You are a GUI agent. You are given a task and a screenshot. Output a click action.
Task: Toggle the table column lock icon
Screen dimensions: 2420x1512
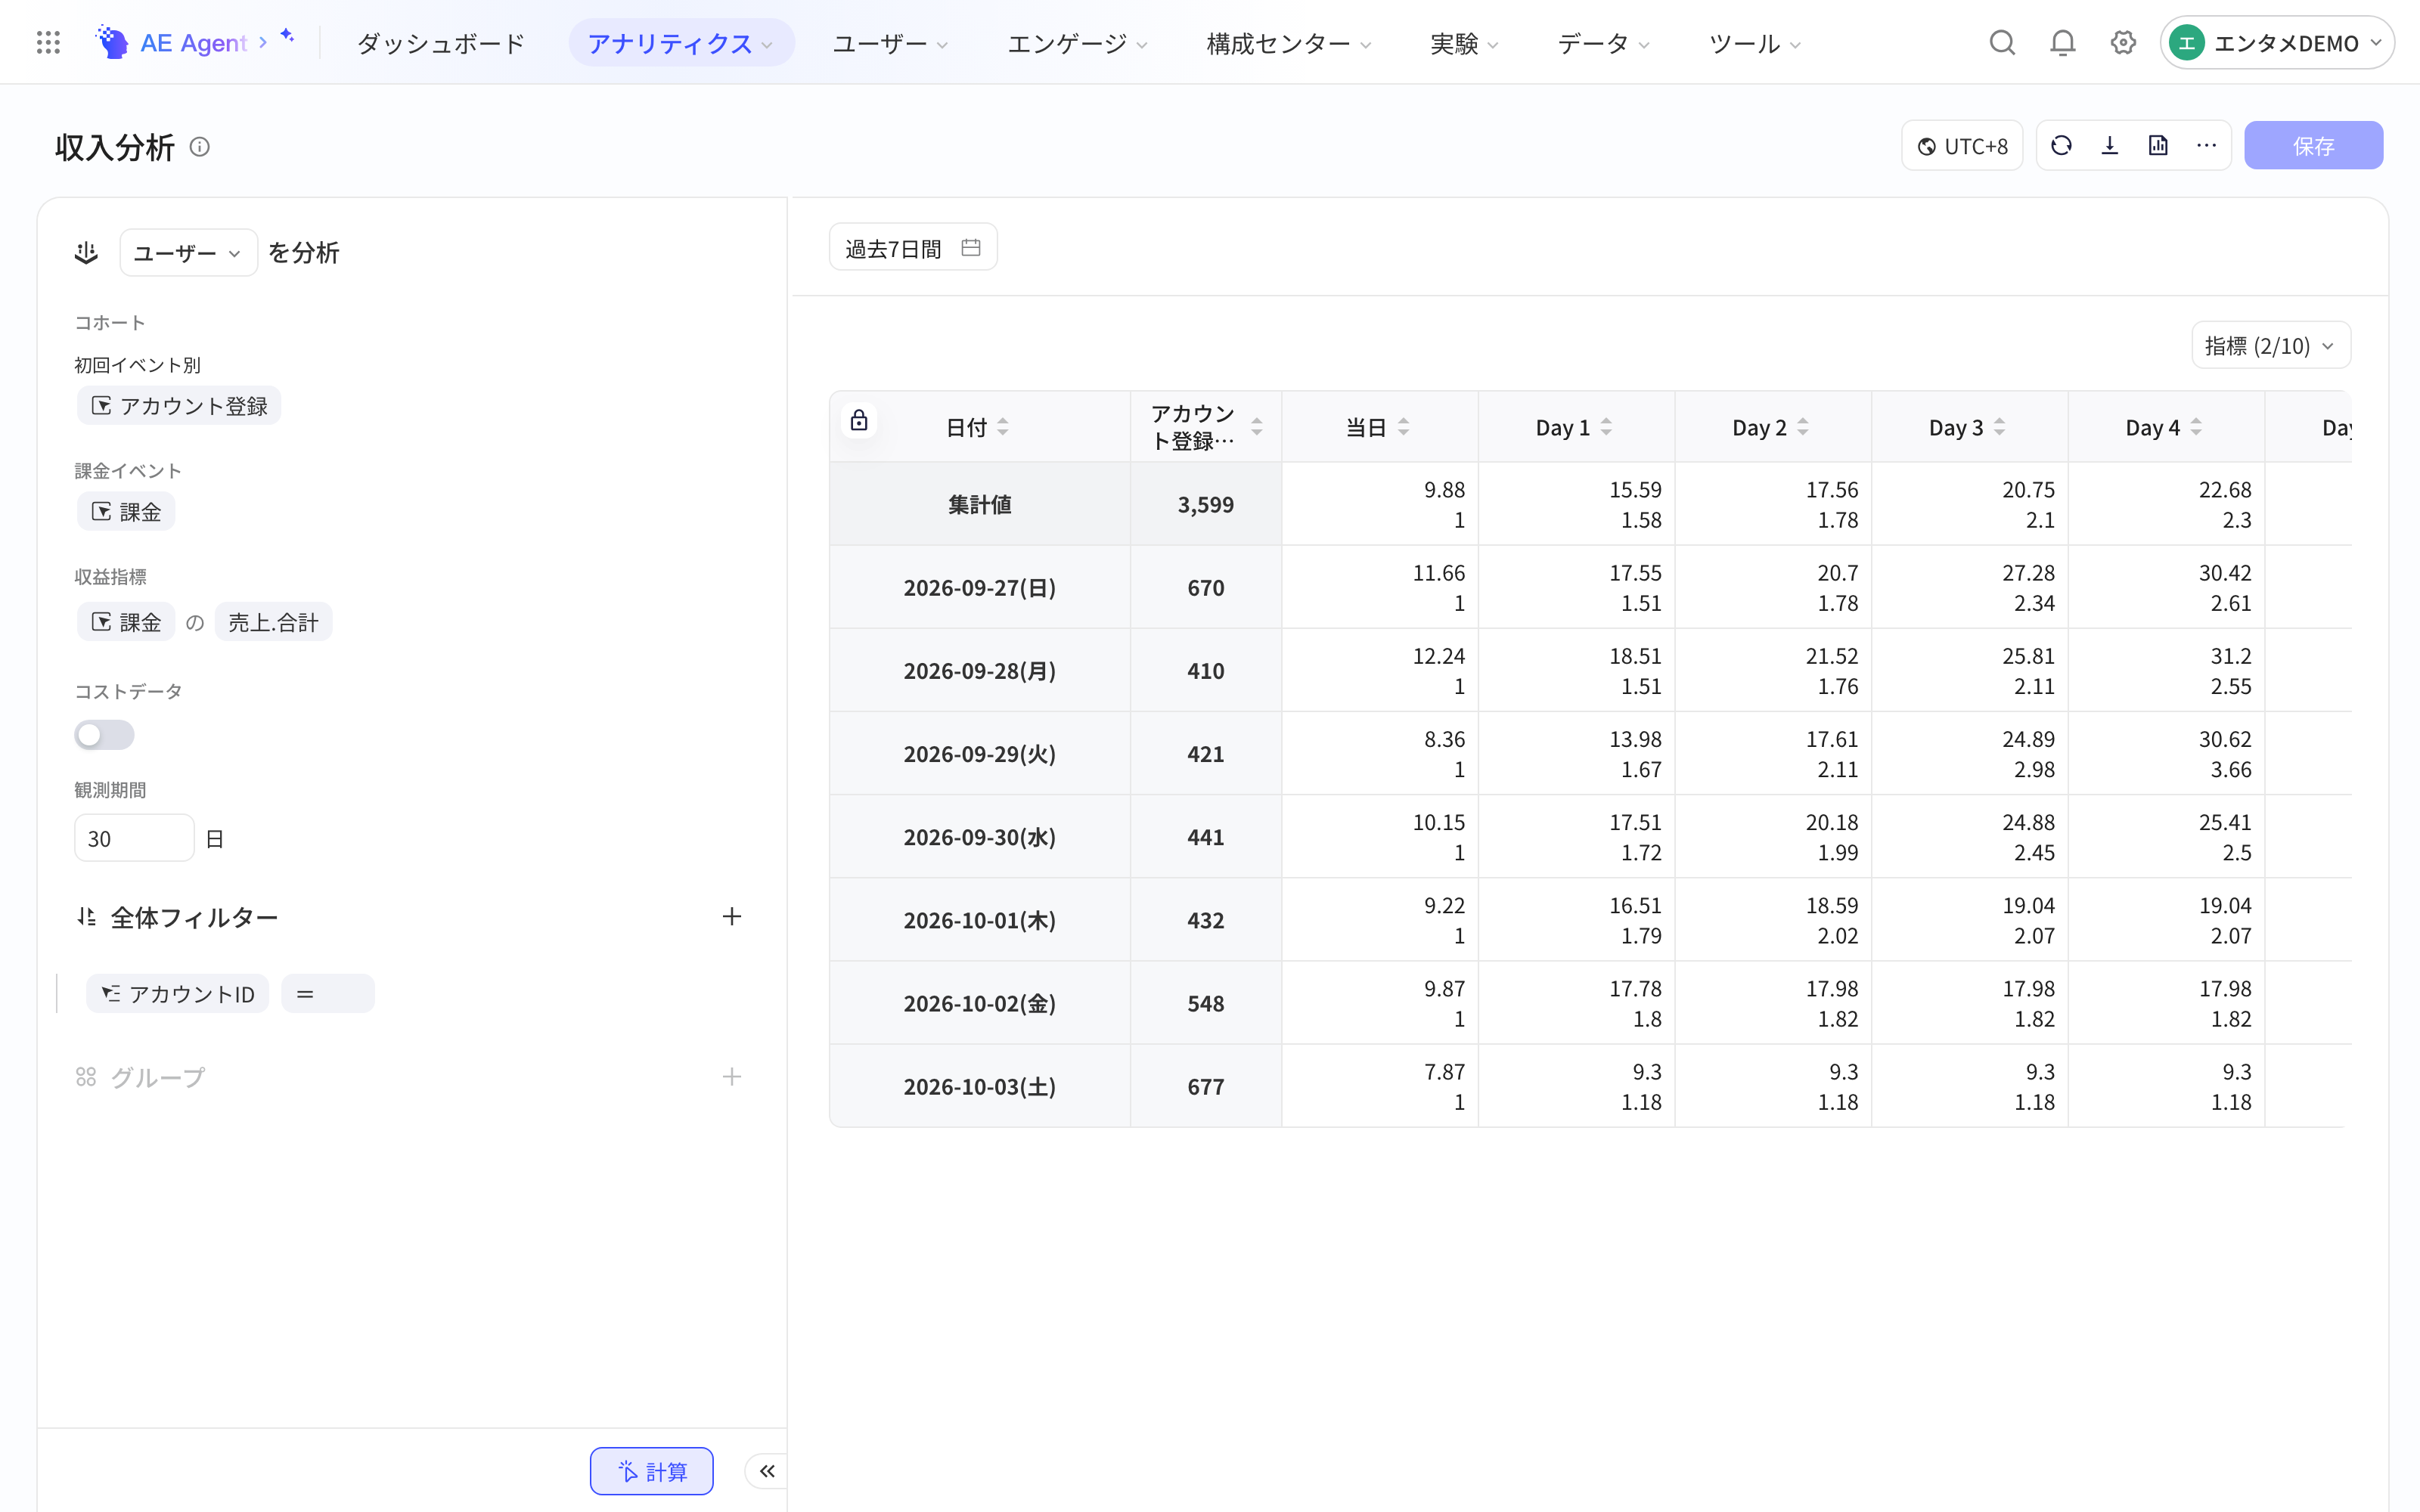859,420
